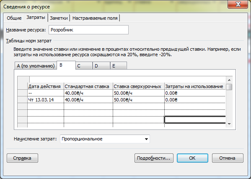Select the '--' date cell in first row
This screenshot has width=251, height=179.
46,93
